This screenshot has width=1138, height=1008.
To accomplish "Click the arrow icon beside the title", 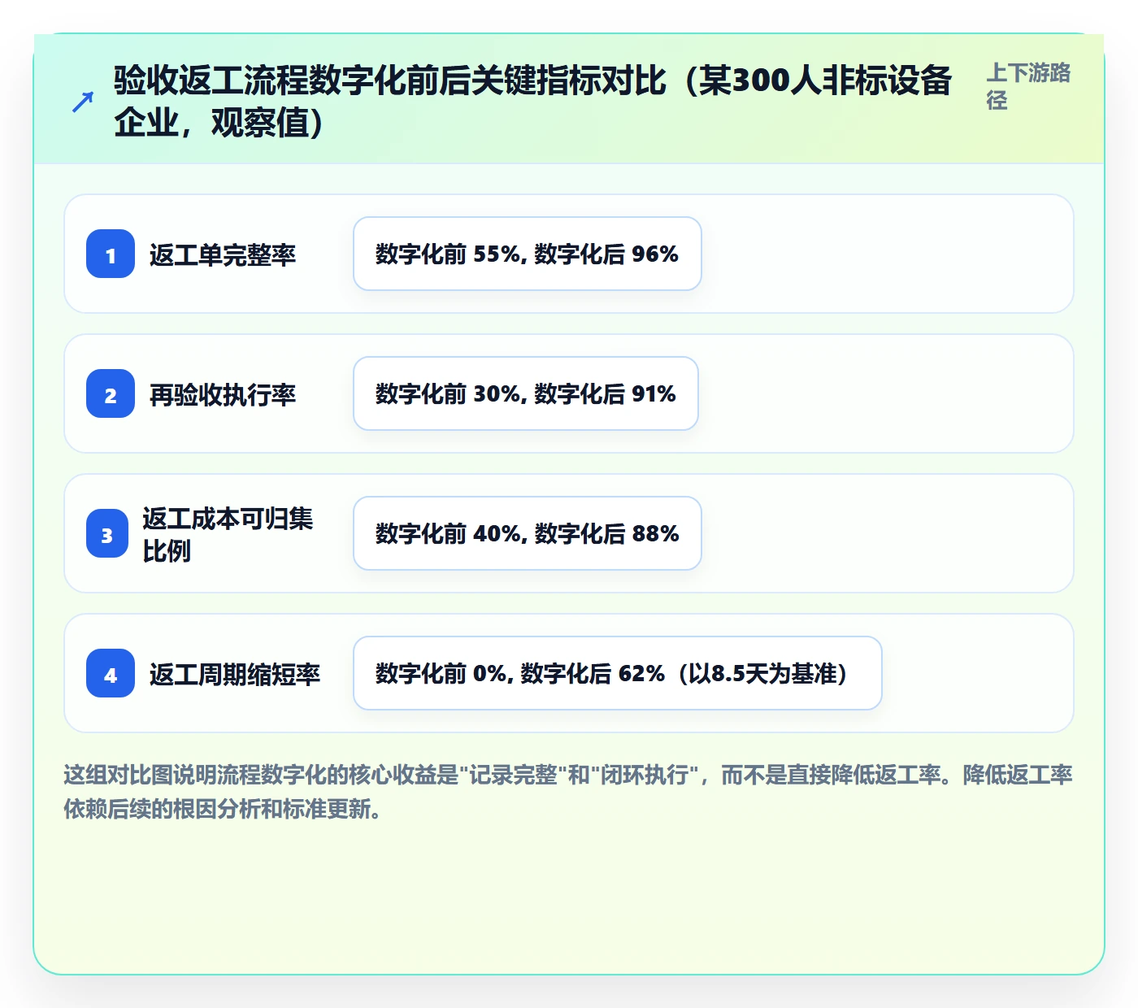I will pyautogui.click(x=82, y=102).
